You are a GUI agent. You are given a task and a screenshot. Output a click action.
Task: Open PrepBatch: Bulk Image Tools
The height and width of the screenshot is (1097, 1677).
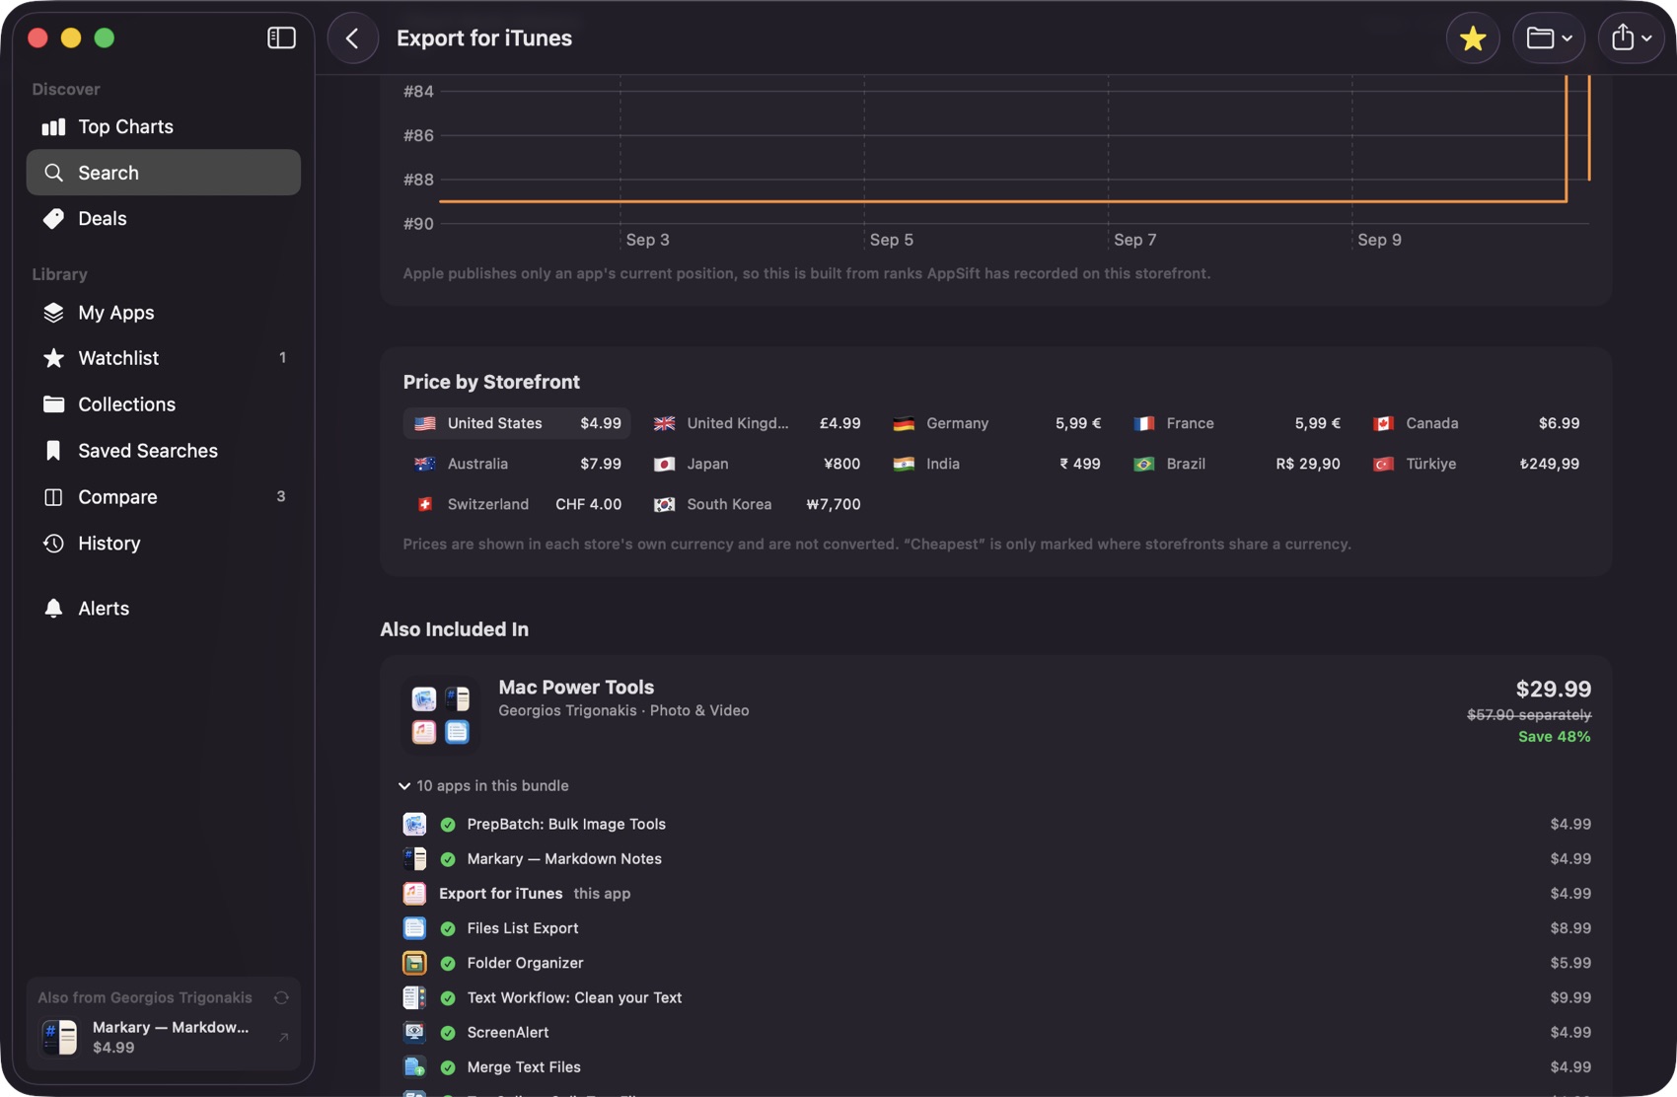pos(996,824)
